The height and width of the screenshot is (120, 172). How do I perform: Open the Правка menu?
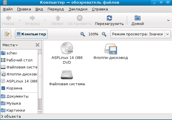pos(24,9)
